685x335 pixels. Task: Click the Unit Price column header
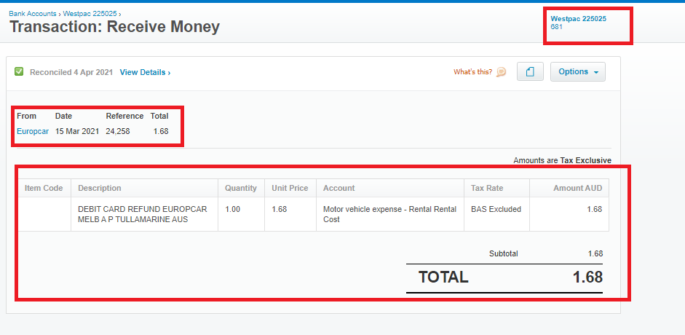click(x=290, y=188)
